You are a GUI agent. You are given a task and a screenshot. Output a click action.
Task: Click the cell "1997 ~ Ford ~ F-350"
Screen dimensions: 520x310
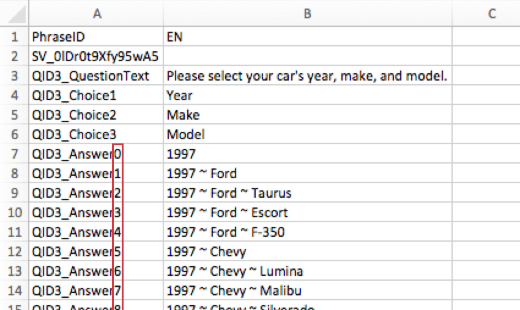(x=307, y=232)
